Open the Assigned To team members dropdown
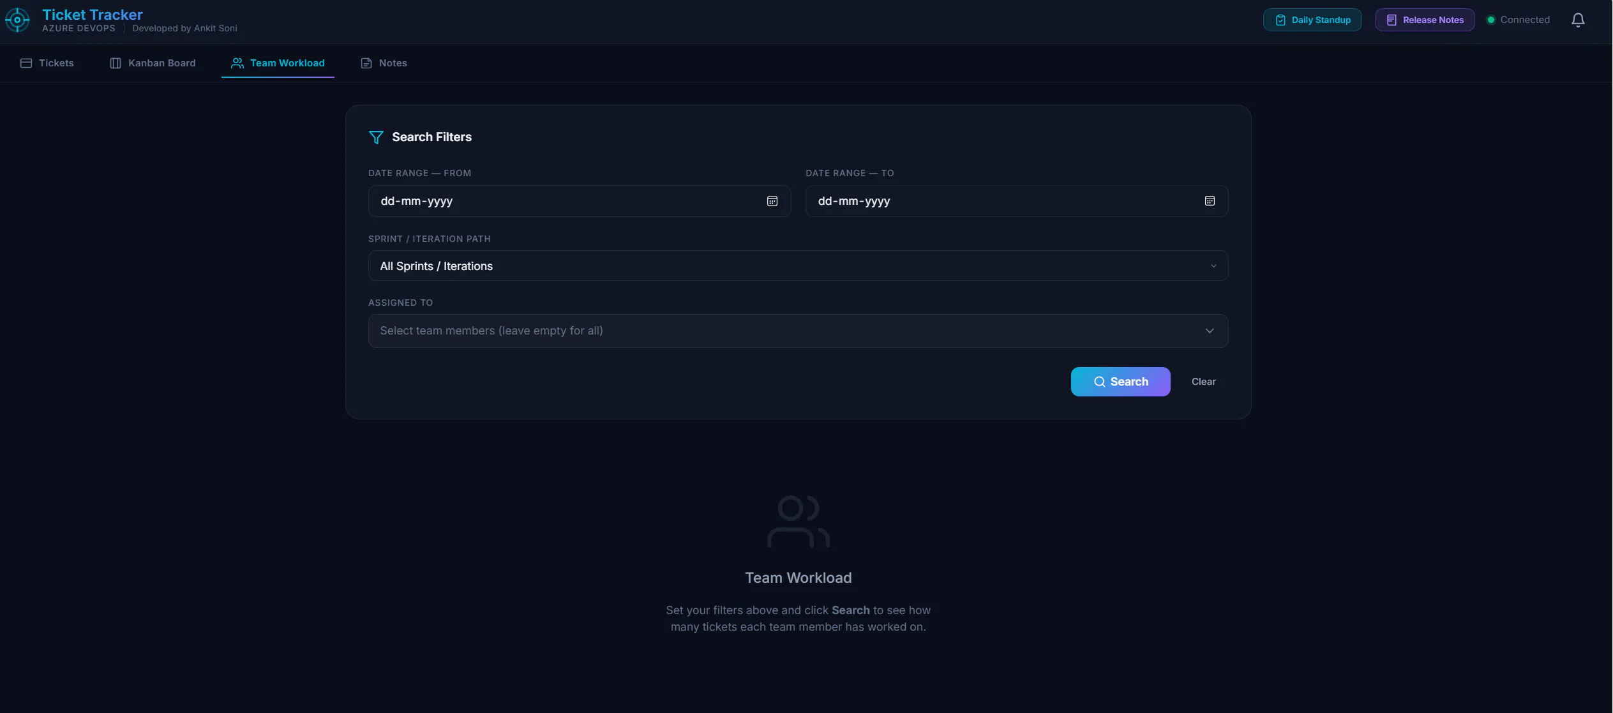 click(x=798, y=331)
